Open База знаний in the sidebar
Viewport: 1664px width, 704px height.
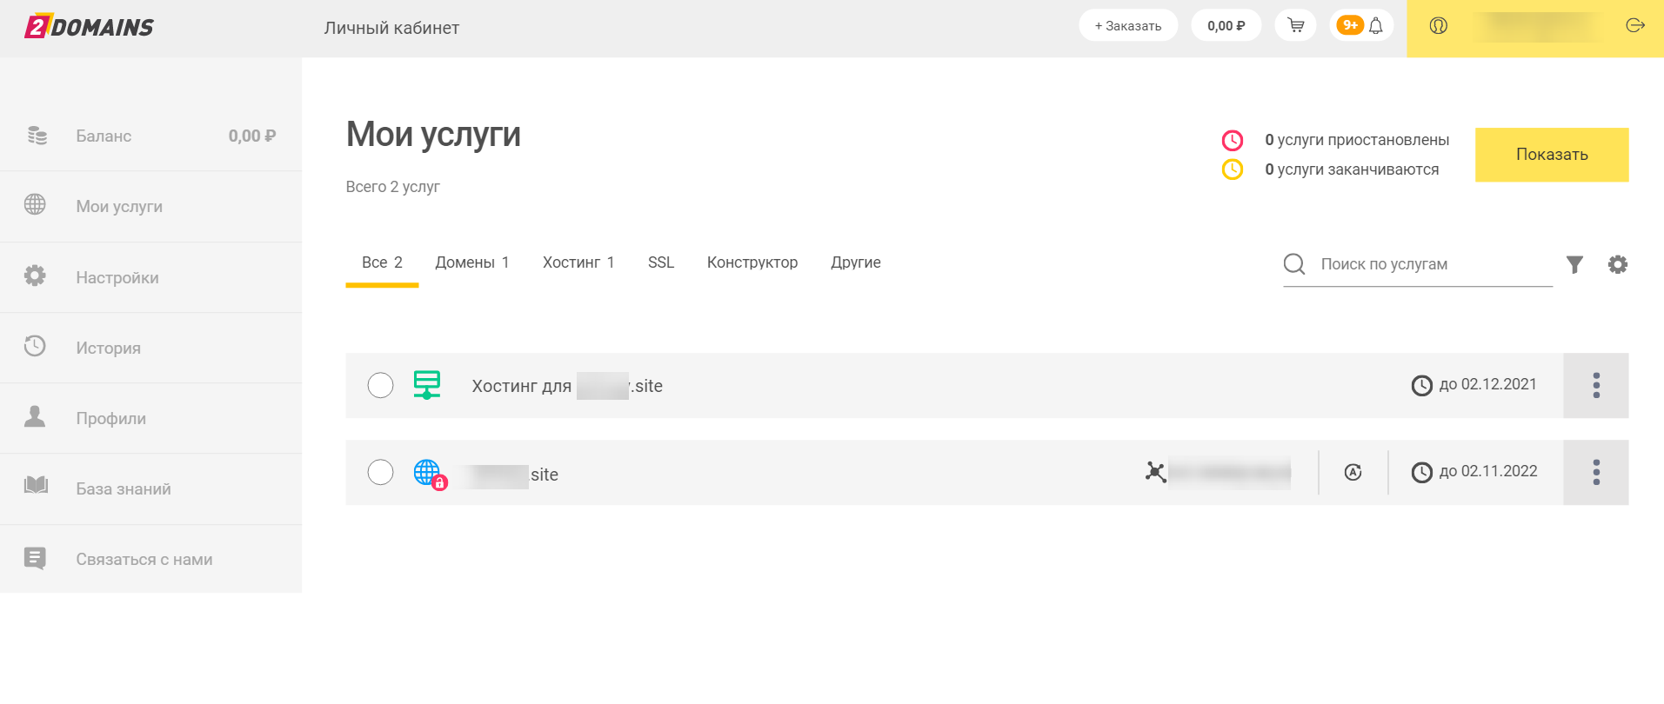click(124, 488)
